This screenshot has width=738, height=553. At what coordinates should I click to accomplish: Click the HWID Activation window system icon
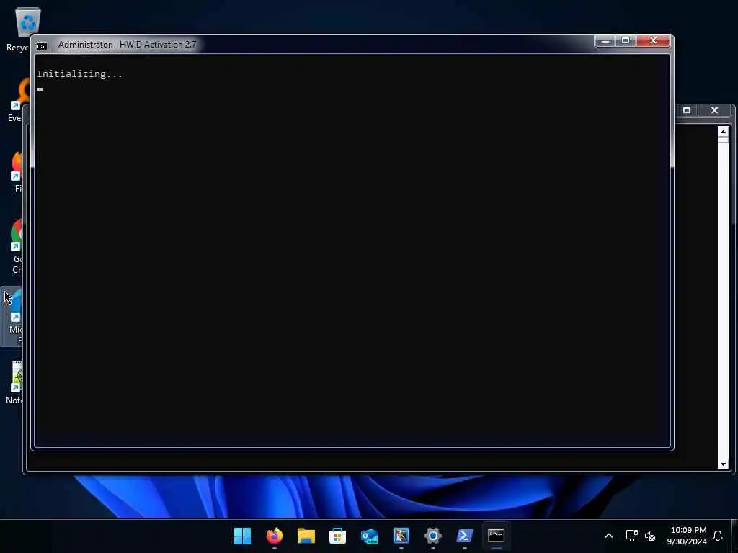click(42, 45)
